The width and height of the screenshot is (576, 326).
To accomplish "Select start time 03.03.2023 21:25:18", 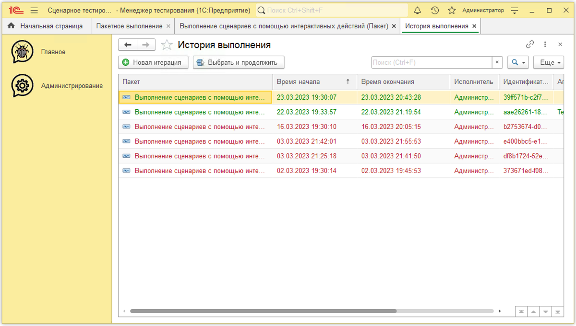I will (x=307, y=156).
